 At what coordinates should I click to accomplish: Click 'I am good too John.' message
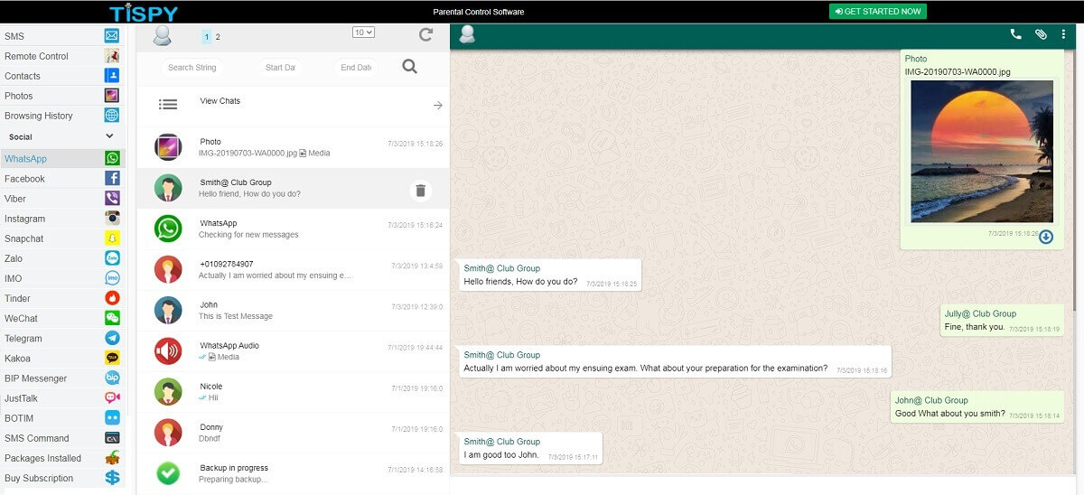[531, 448]
